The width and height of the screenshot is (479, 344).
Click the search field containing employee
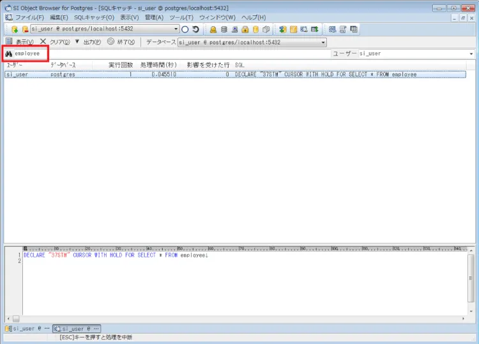tap(172, 54)
